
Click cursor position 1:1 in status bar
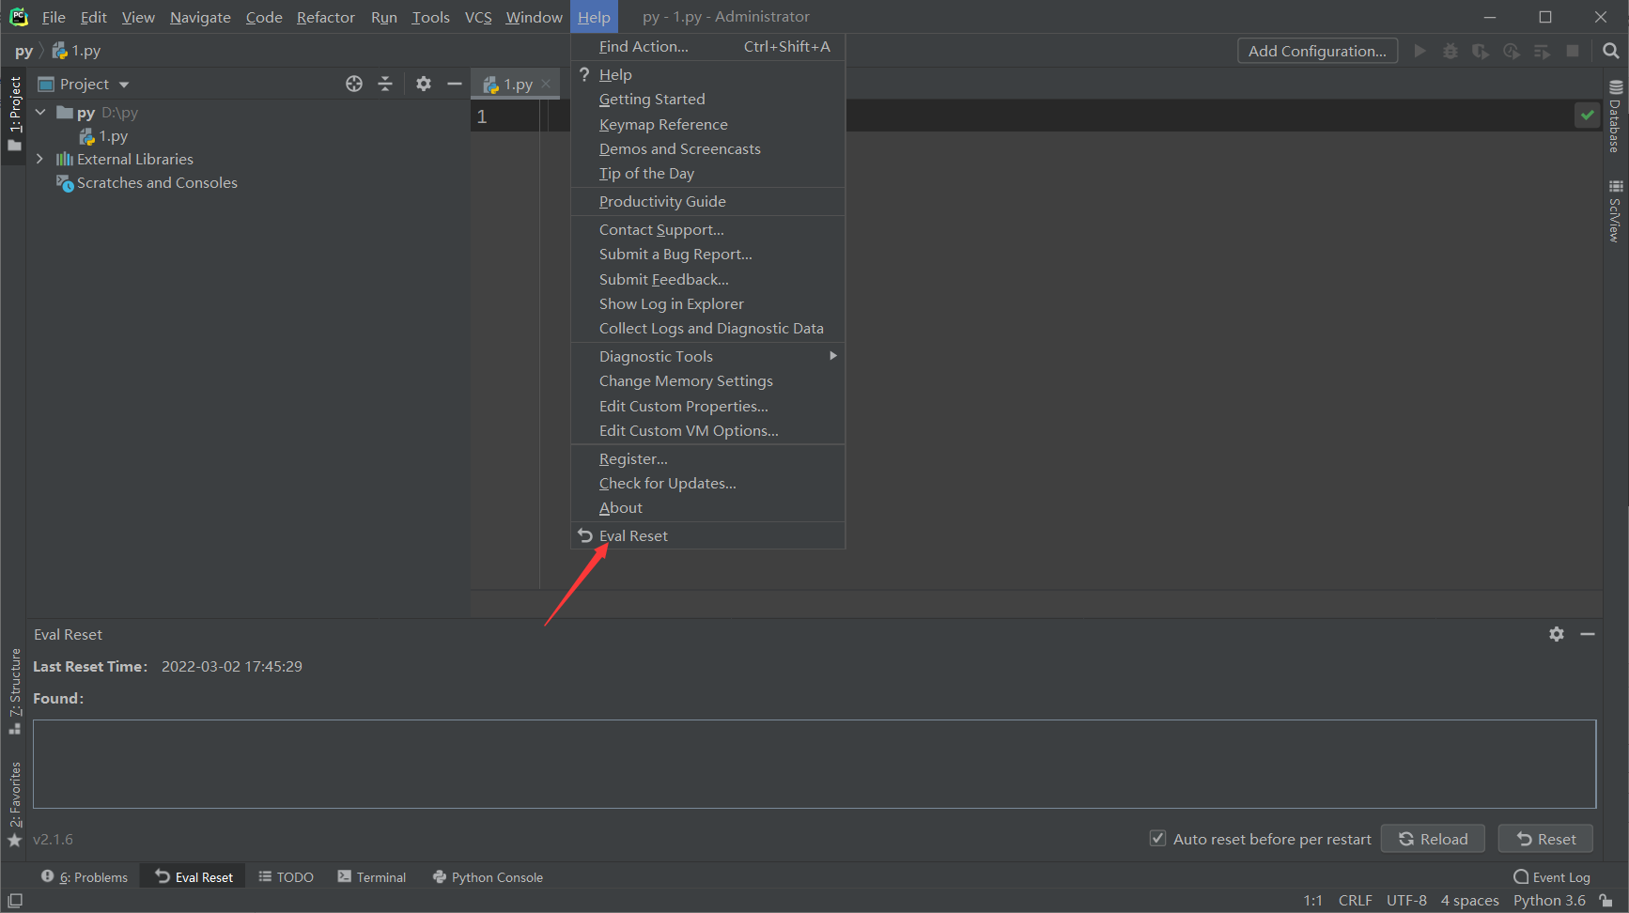click(x=1312, y=901)
